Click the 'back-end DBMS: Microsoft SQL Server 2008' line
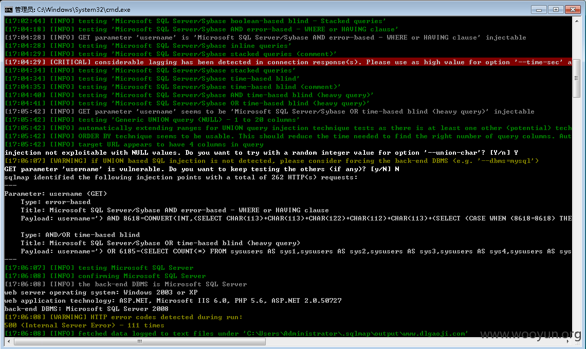 86,308
